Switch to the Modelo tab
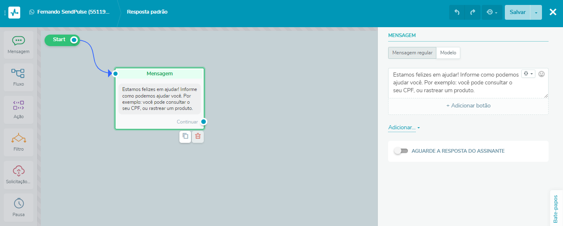Image resolution: width=563 pixels, height=226 pixels. tap(448, 53)
